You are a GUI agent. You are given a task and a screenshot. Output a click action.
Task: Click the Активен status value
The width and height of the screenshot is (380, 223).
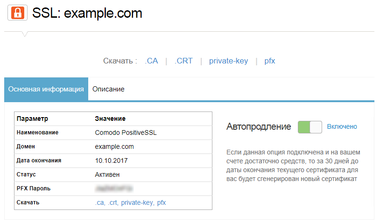[x=107, y=174]
